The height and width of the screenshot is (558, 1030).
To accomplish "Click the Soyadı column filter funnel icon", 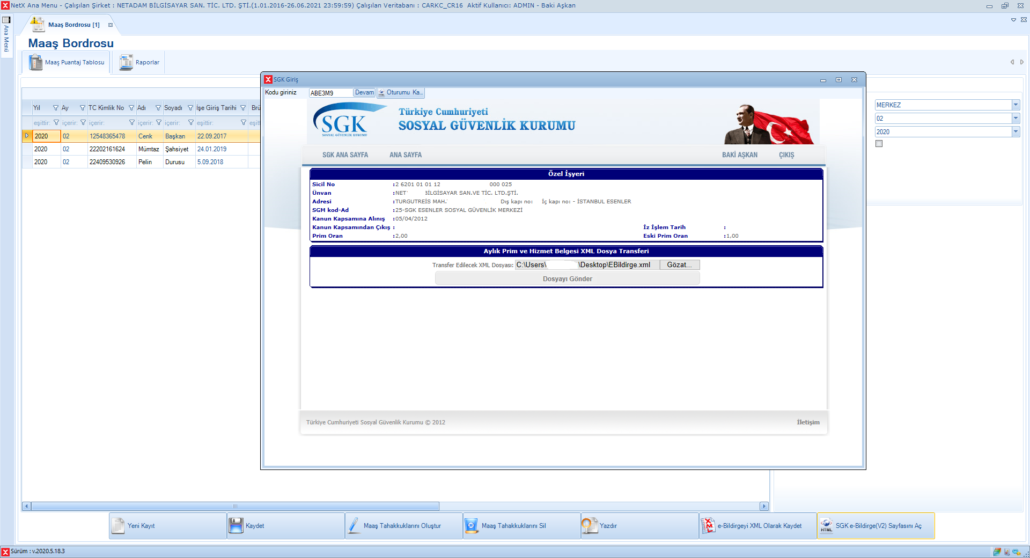I will tap(190, 108).
